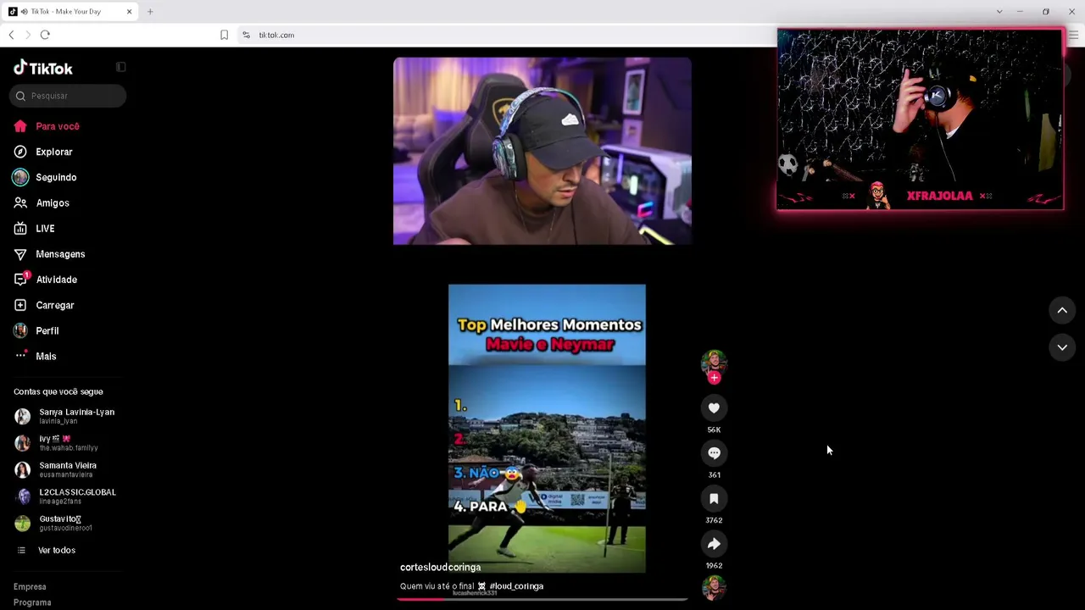The height and width of the screenshot is (610, 1085).
Task: Select the TikTok - Make Your Day tab
Action: coord(68,12)
